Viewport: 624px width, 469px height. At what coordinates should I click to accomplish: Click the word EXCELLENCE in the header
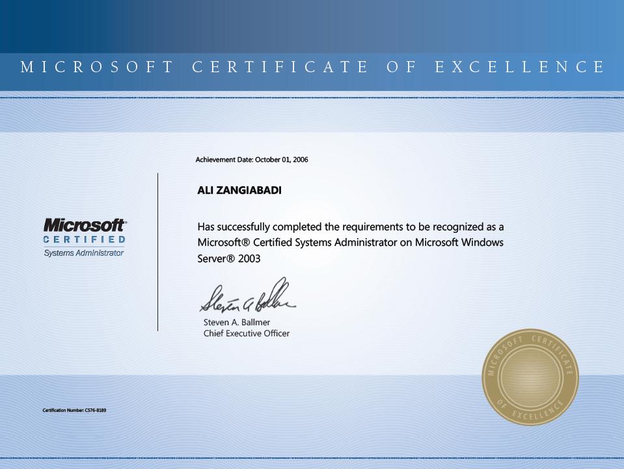[520, 67]
